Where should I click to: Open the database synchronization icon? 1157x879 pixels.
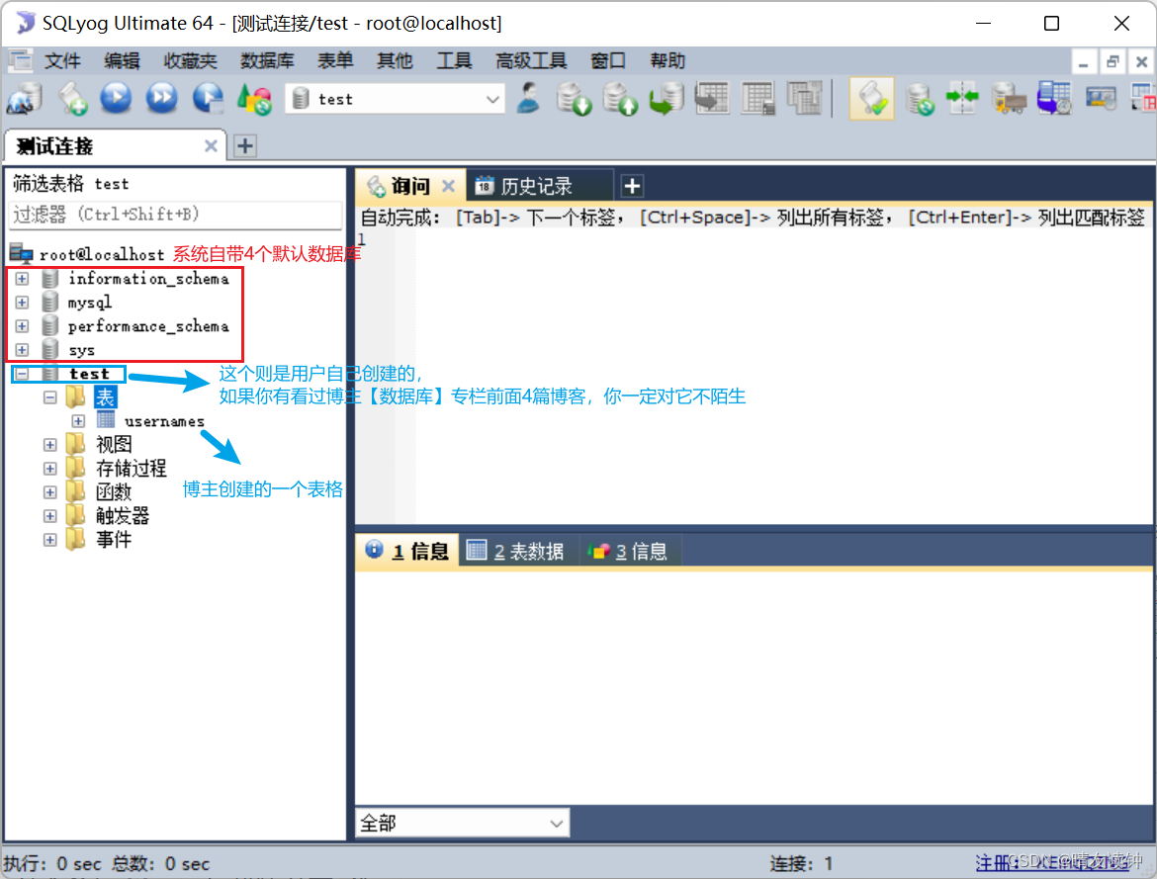(920, 99)
